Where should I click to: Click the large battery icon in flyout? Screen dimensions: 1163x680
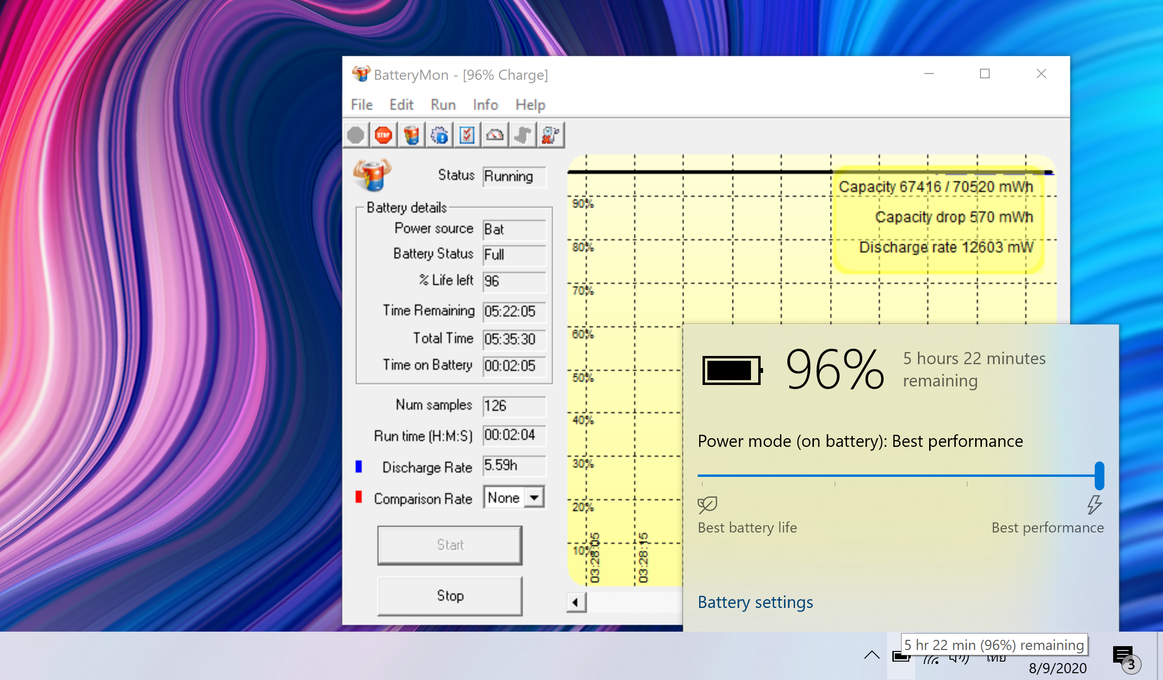(x=733, y=370)
